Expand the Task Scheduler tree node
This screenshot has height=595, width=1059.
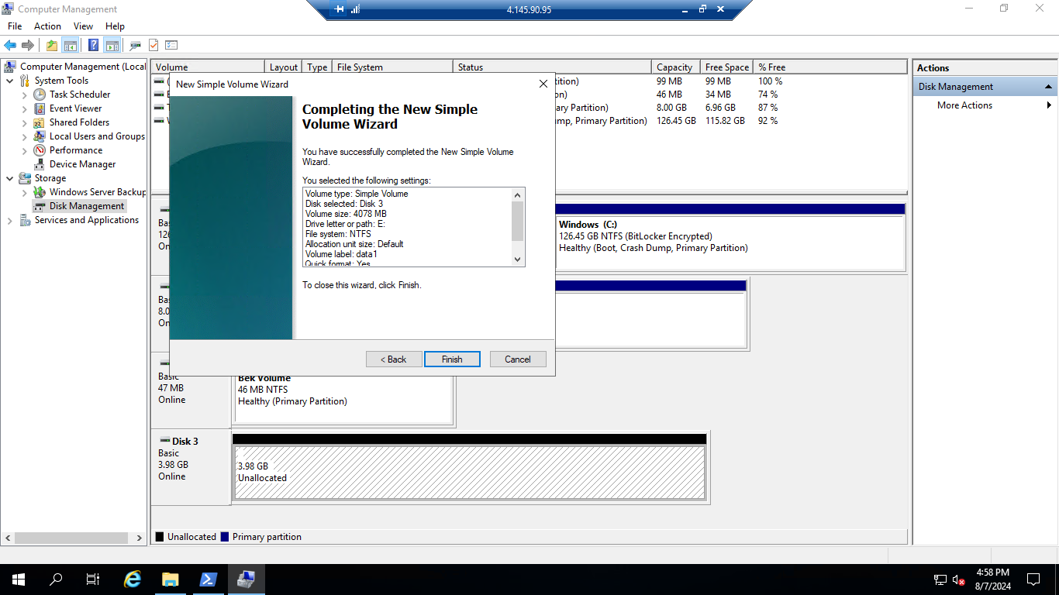25,95
